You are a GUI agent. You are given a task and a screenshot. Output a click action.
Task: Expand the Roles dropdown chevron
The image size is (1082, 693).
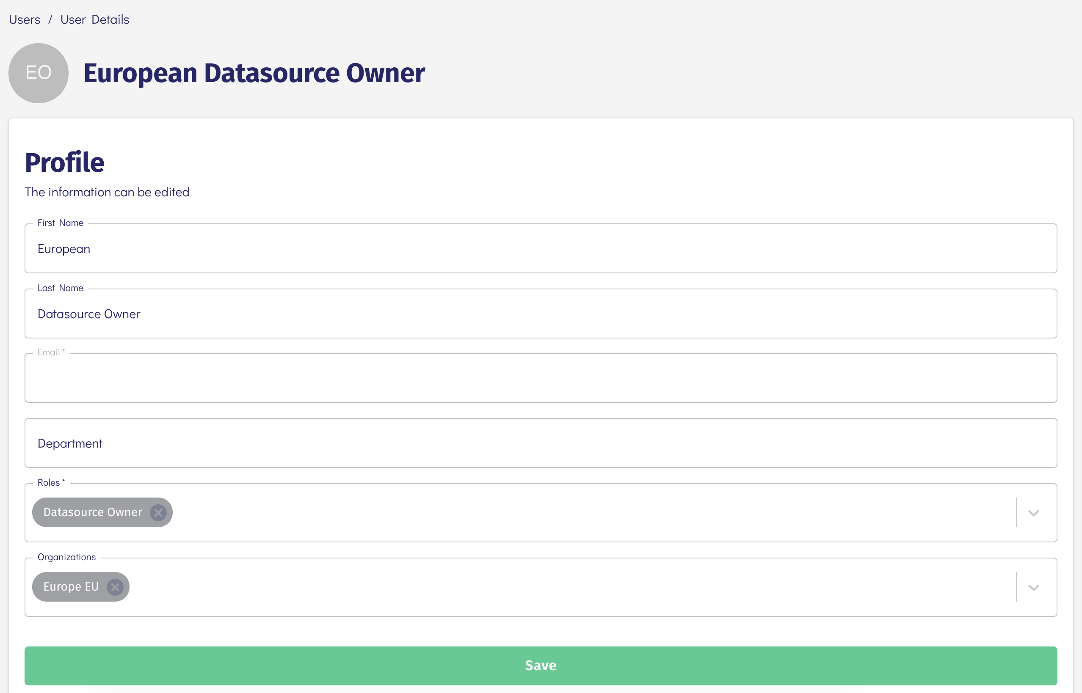coord(1033,513)
